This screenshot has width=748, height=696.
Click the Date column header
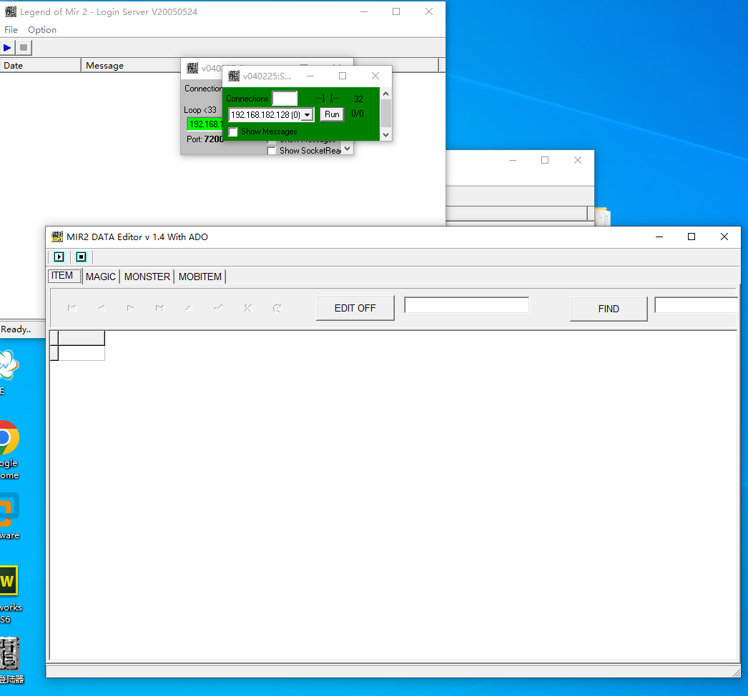click(x=41, y=65)
